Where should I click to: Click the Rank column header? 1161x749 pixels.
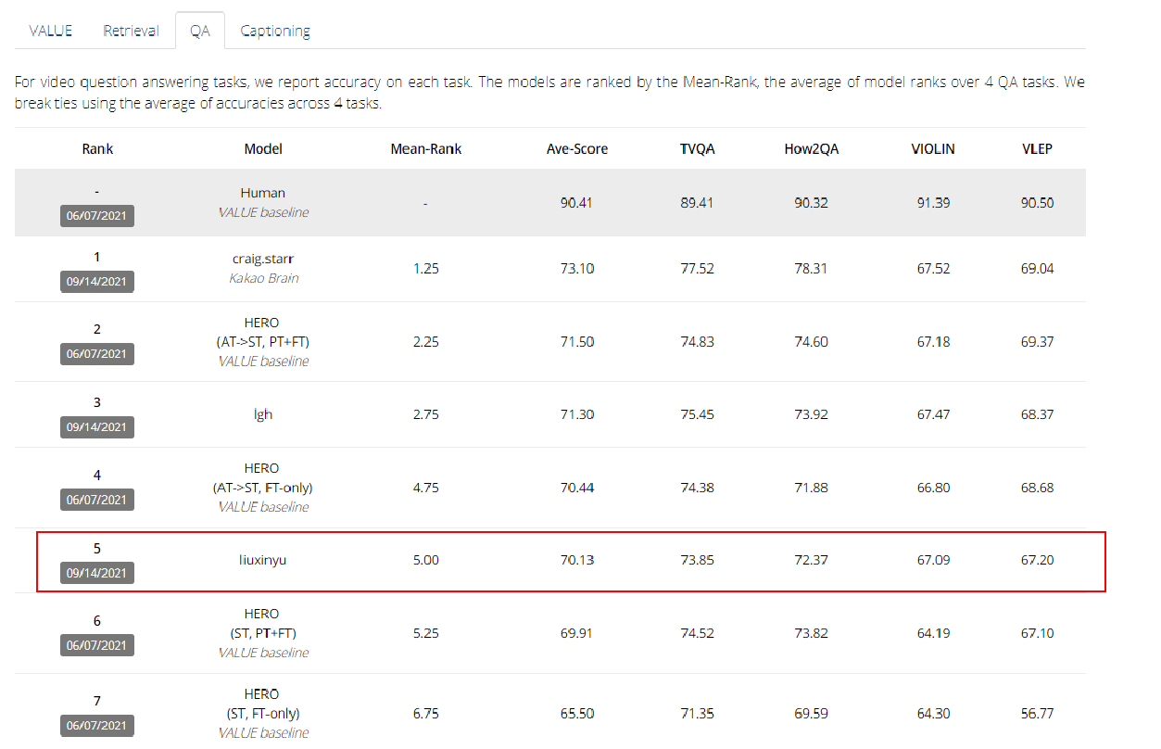[97, 149]
